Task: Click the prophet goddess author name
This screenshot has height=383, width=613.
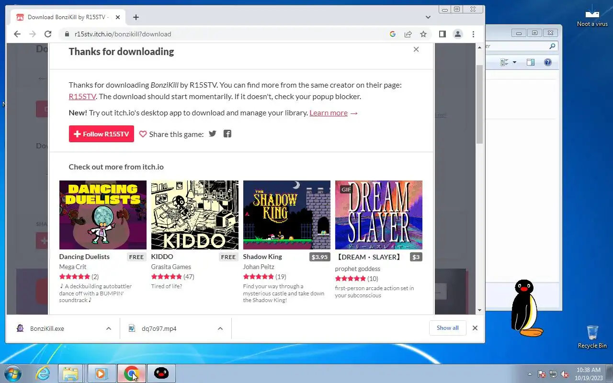Action: click(x=358, y=269)
